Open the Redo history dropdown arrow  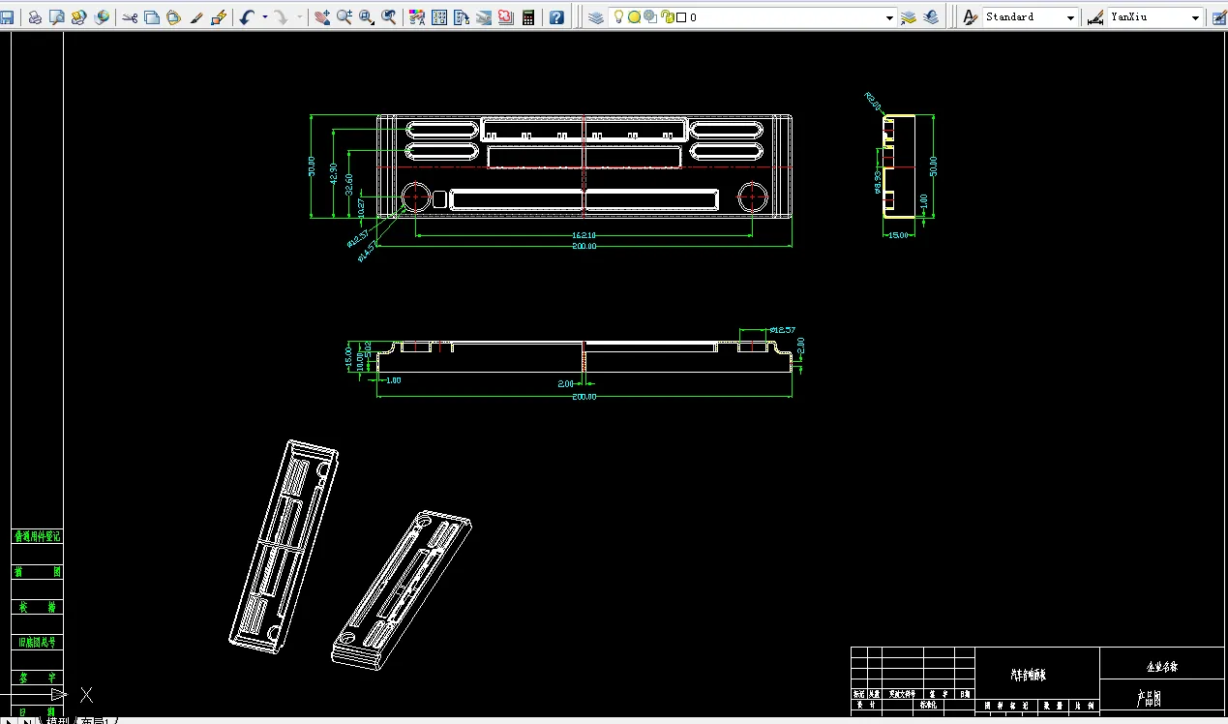point(298,17)
